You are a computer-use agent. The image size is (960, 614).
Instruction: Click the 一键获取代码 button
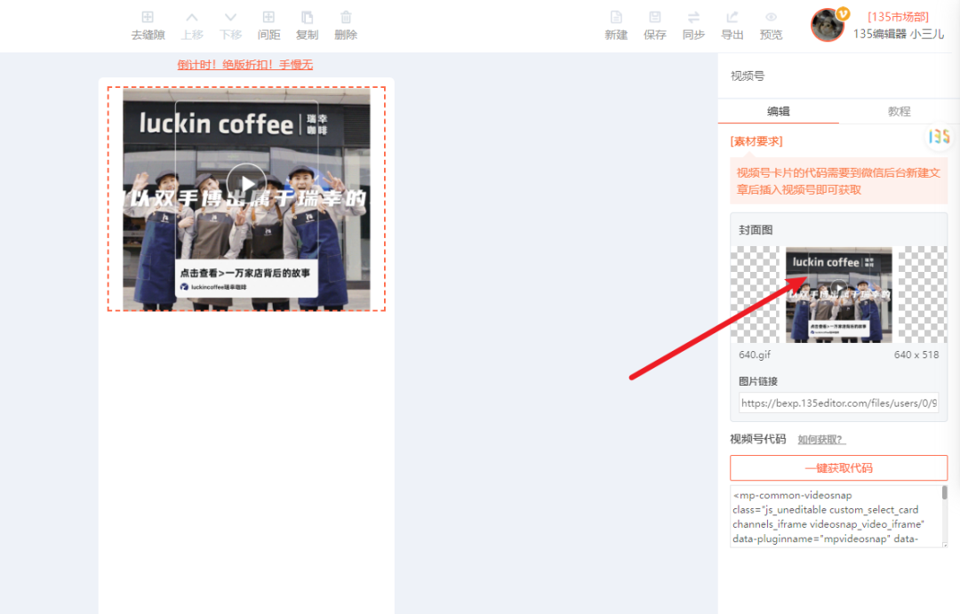[x=838, y=467]
